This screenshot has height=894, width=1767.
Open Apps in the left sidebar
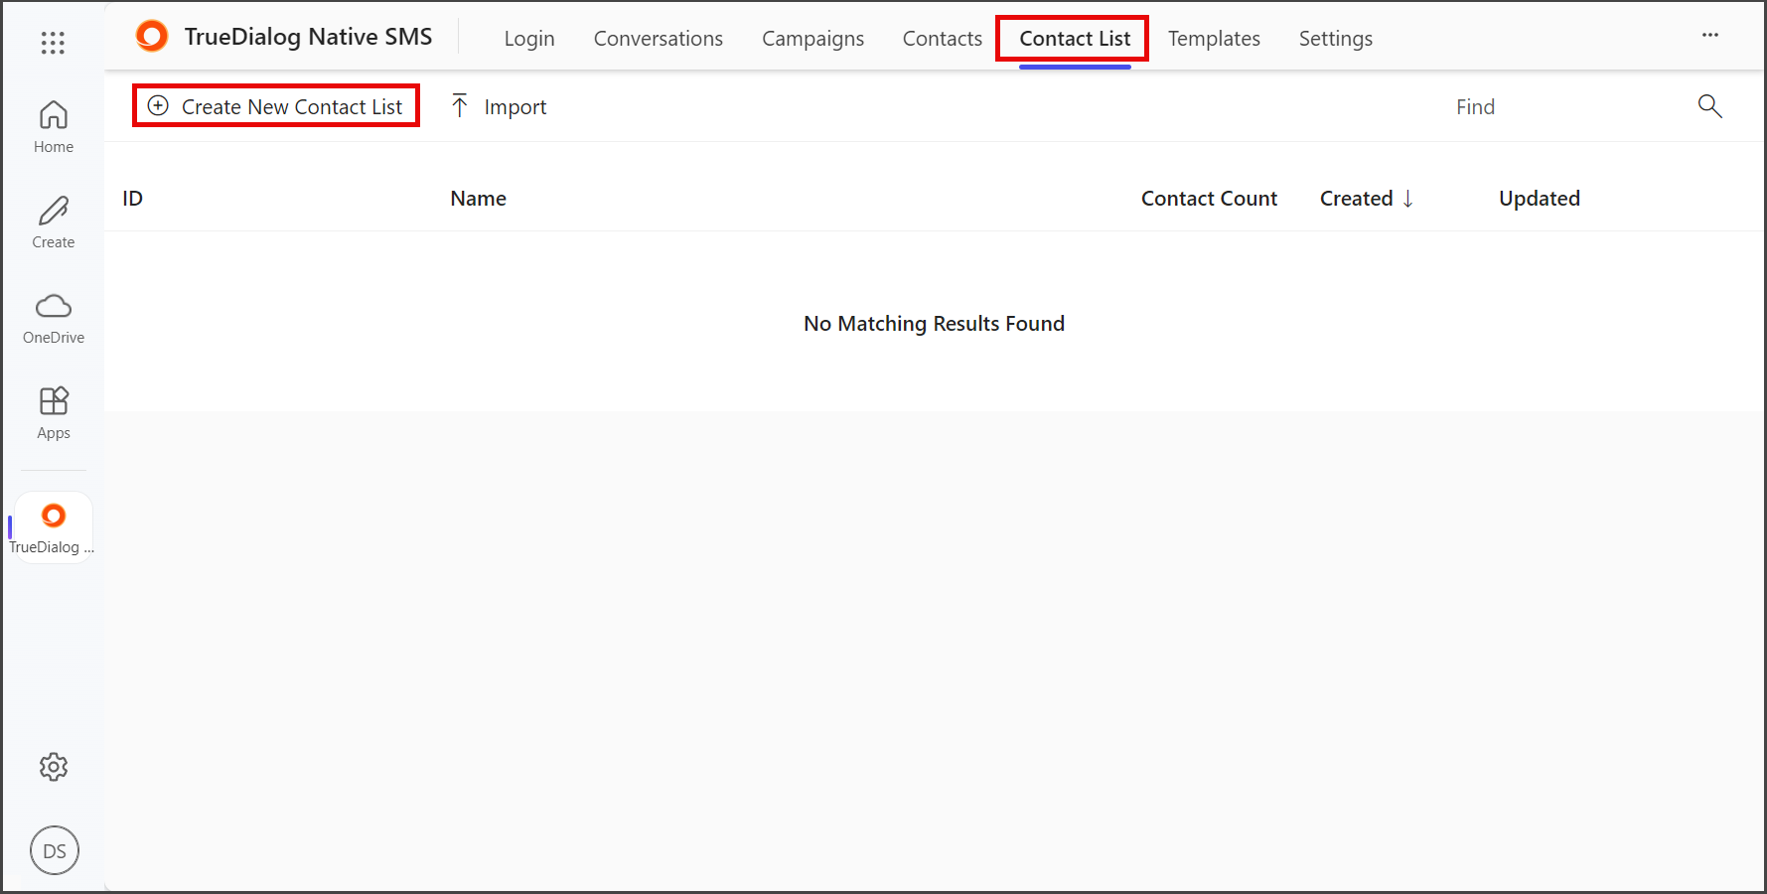[x=54, y=413]
